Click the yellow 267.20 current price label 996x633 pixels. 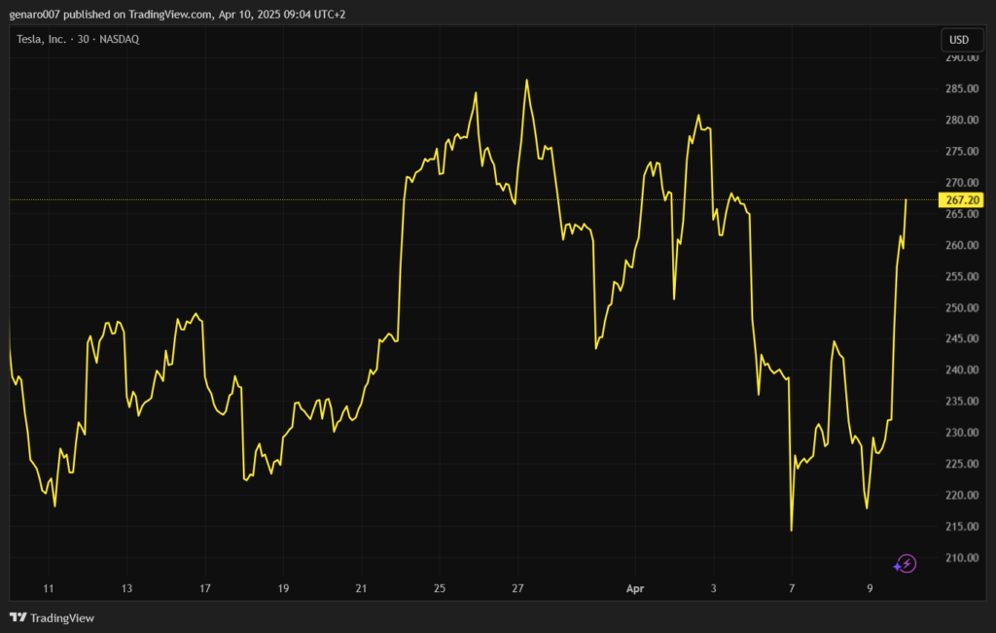click(x=961, y=200)
